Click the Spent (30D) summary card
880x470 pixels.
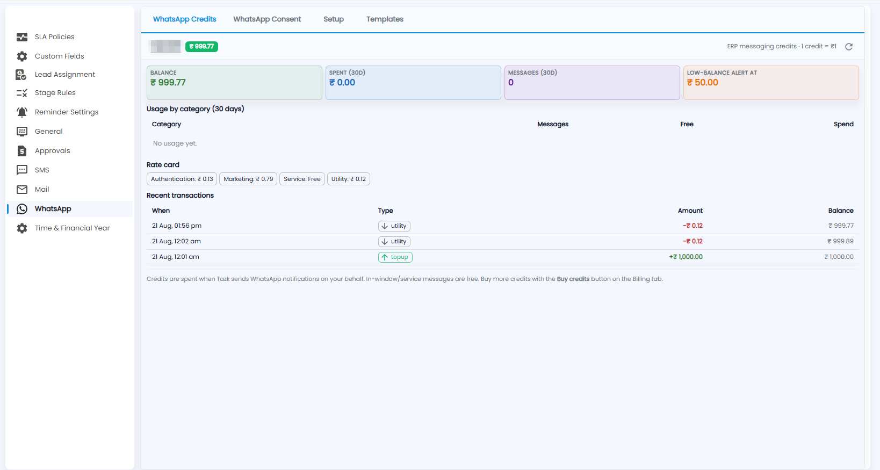point(413,83)
